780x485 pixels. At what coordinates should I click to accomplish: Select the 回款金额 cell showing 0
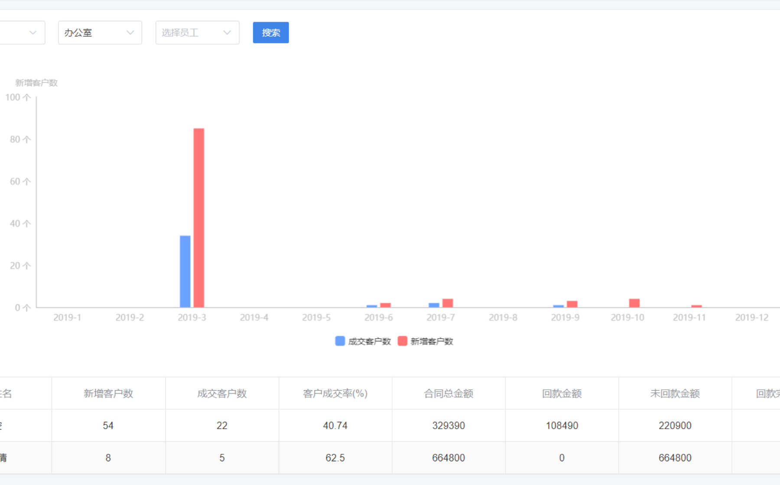tap(562, 458)
